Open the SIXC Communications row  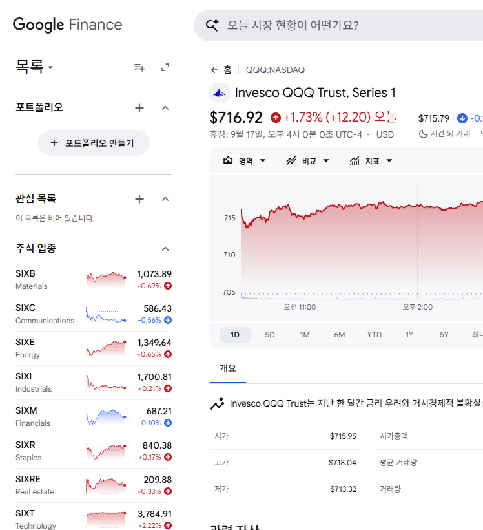(94, 314)
